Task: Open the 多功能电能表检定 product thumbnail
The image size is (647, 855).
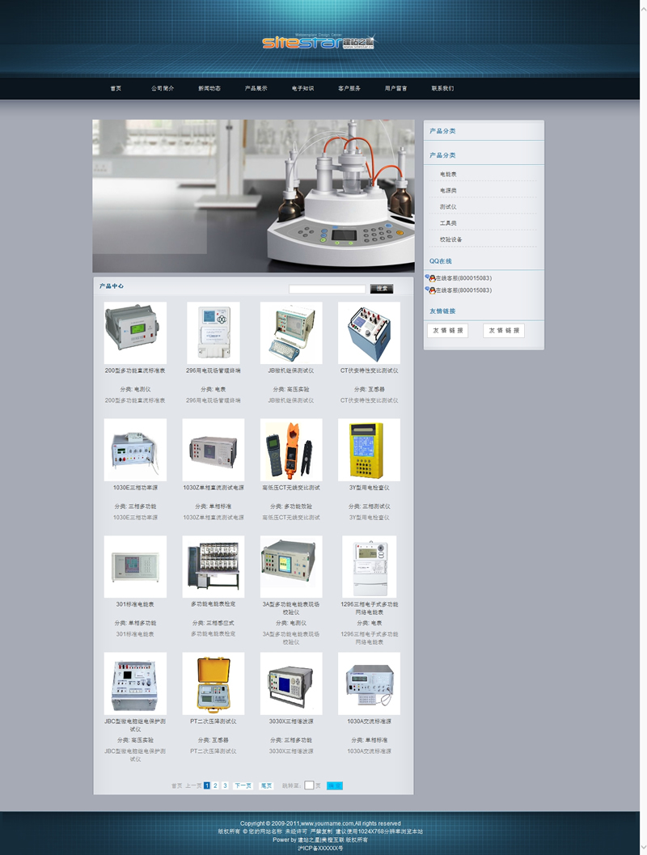Action: point(213,566)
